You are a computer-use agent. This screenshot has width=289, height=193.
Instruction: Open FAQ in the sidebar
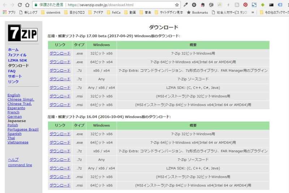[x=12, y=71]
